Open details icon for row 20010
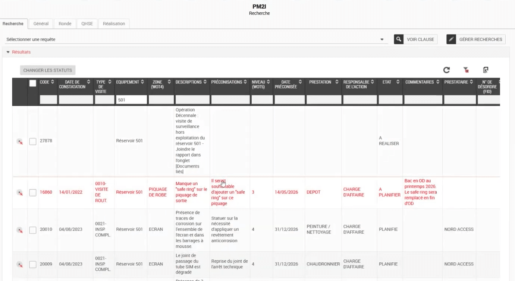515x281 pixels. point(20,230)
